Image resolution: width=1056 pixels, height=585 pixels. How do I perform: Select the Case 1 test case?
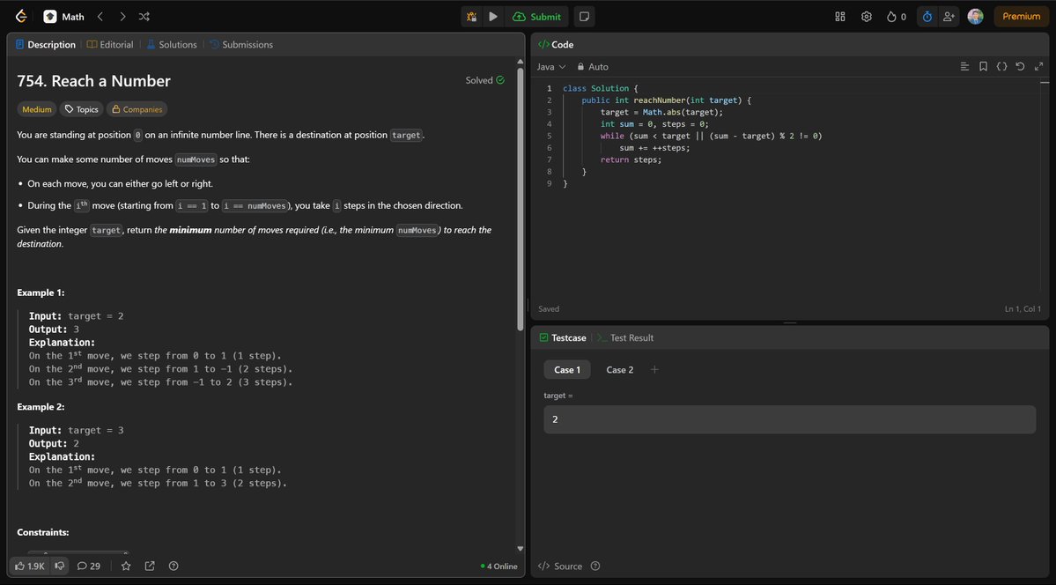click(x=567, y=369)
